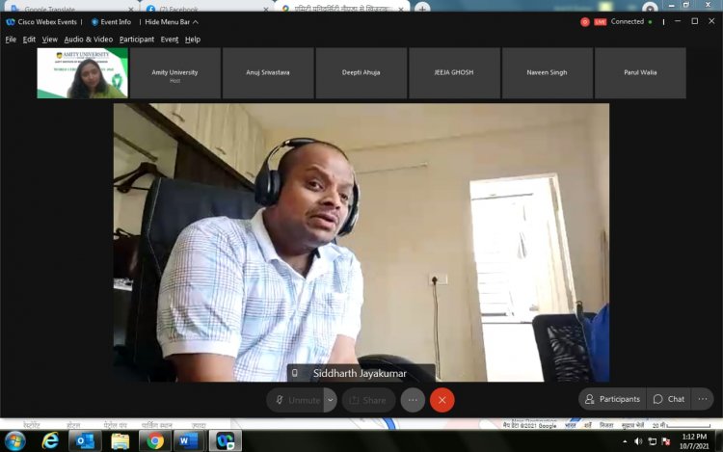Expand audio options arrow next to Unmute
The image size is (723, 452).
click(331, 400)
